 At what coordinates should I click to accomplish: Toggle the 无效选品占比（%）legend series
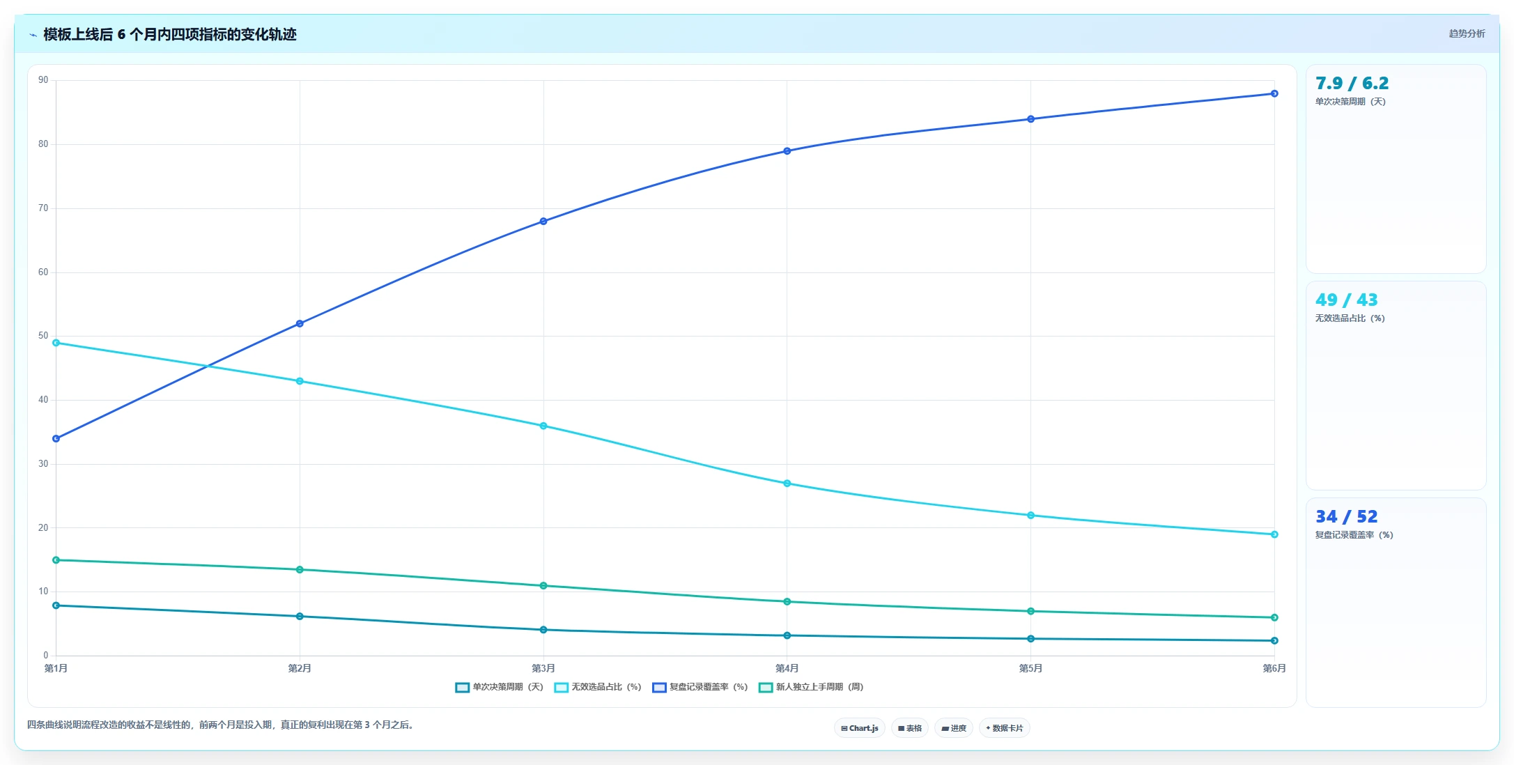(x=598, y=687)
